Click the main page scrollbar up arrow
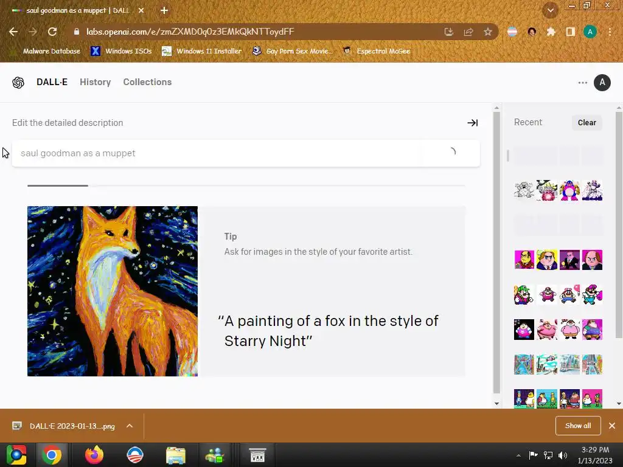This screenshot has width=623, height=467. pyautogui.click(x=496, y=108)
